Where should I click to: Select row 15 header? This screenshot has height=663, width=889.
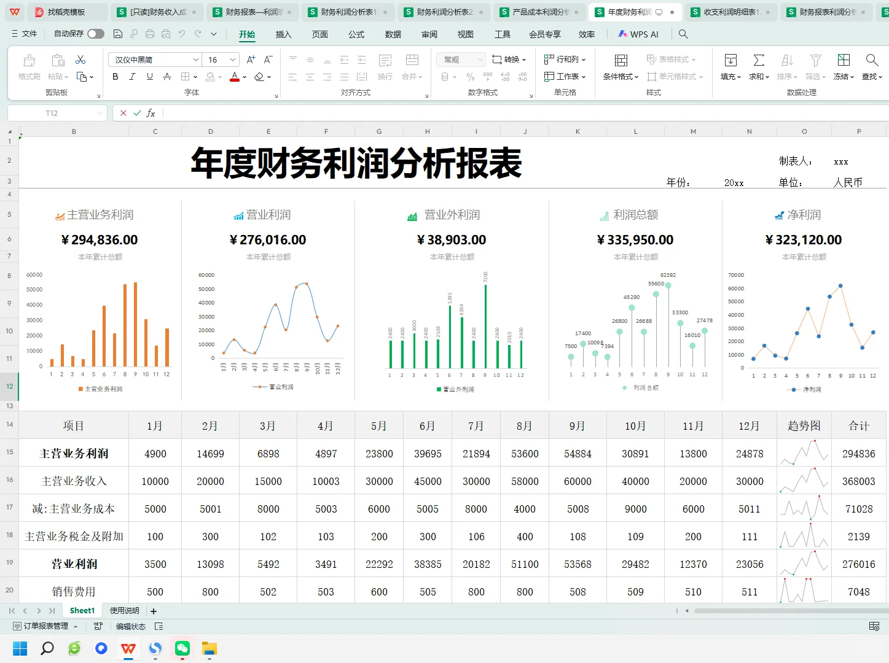pos(9,452)
